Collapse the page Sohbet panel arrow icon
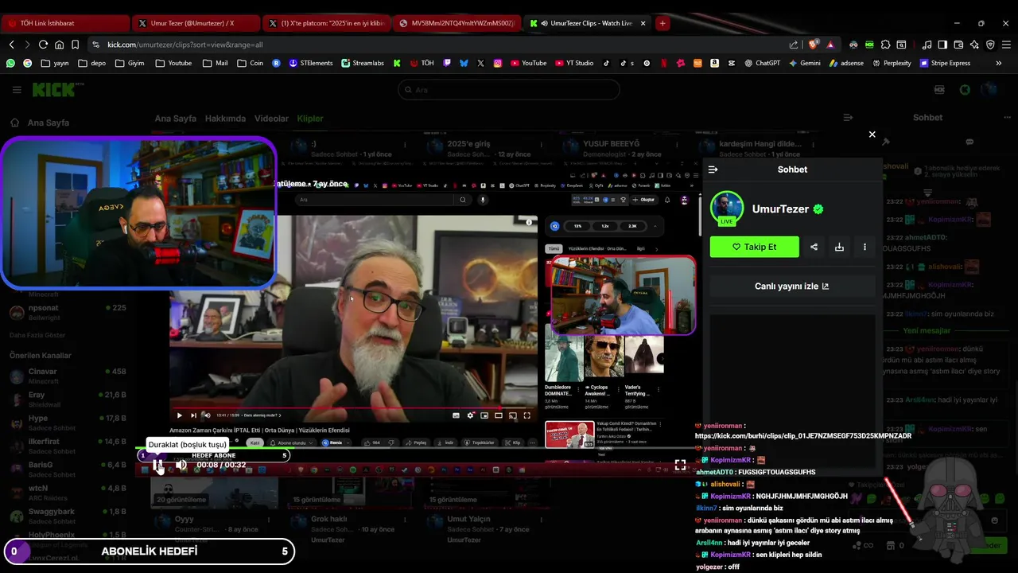 click(x=848, y=118)
